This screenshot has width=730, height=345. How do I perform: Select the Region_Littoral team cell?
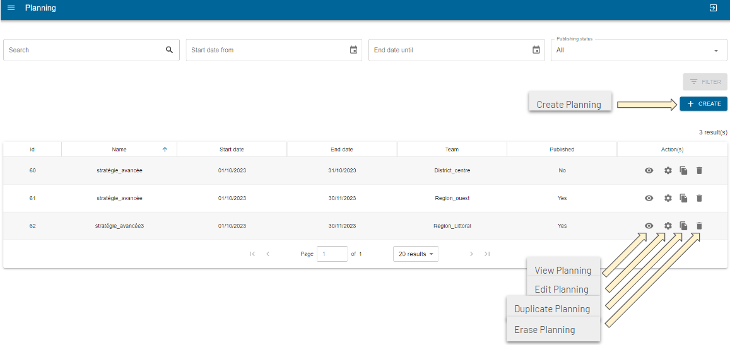452,226
